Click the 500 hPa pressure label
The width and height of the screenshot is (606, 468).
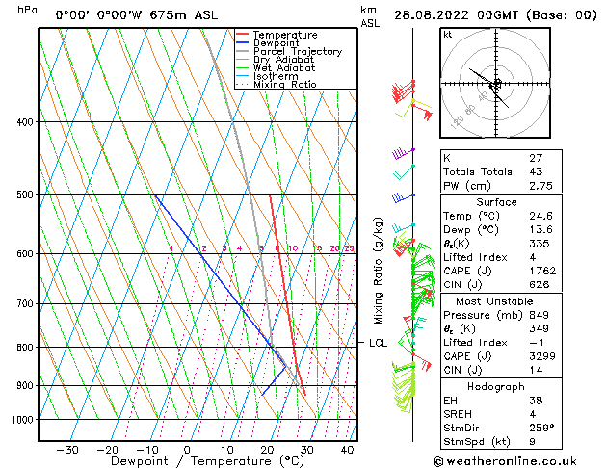click(25, 195)
